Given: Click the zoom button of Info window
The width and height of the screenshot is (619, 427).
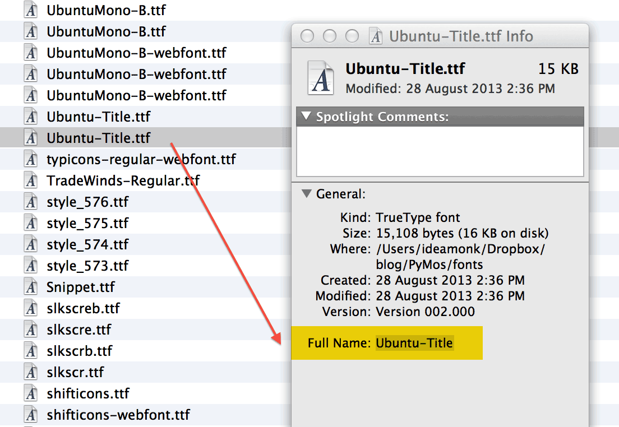Looking at the screenshot, I should coord(352,36).
